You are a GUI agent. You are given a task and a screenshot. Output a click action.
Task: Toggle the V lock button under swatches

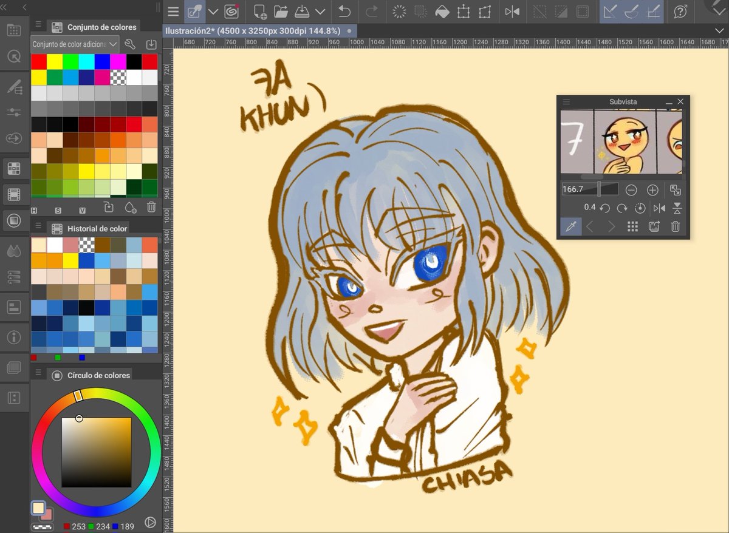[x=83, y=210]
